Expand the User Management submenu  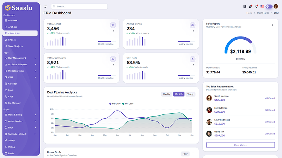pyautogui.click(x=20, y=58)
